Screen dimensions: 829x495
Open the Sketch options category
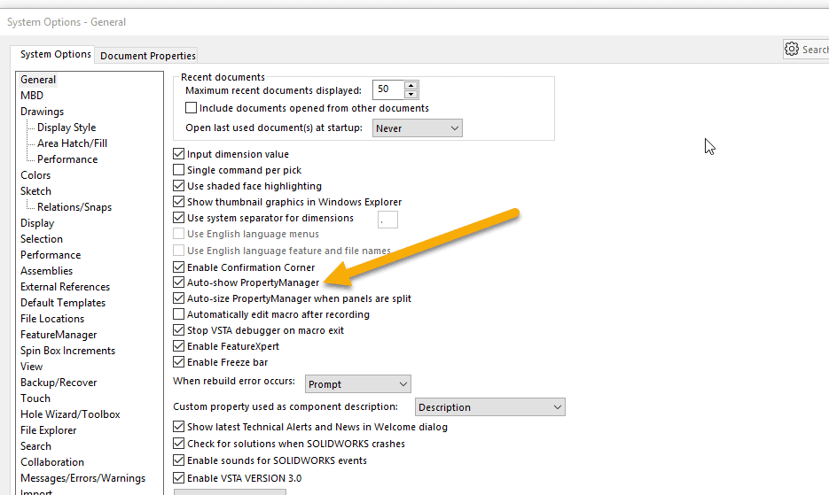click(36, 190)
